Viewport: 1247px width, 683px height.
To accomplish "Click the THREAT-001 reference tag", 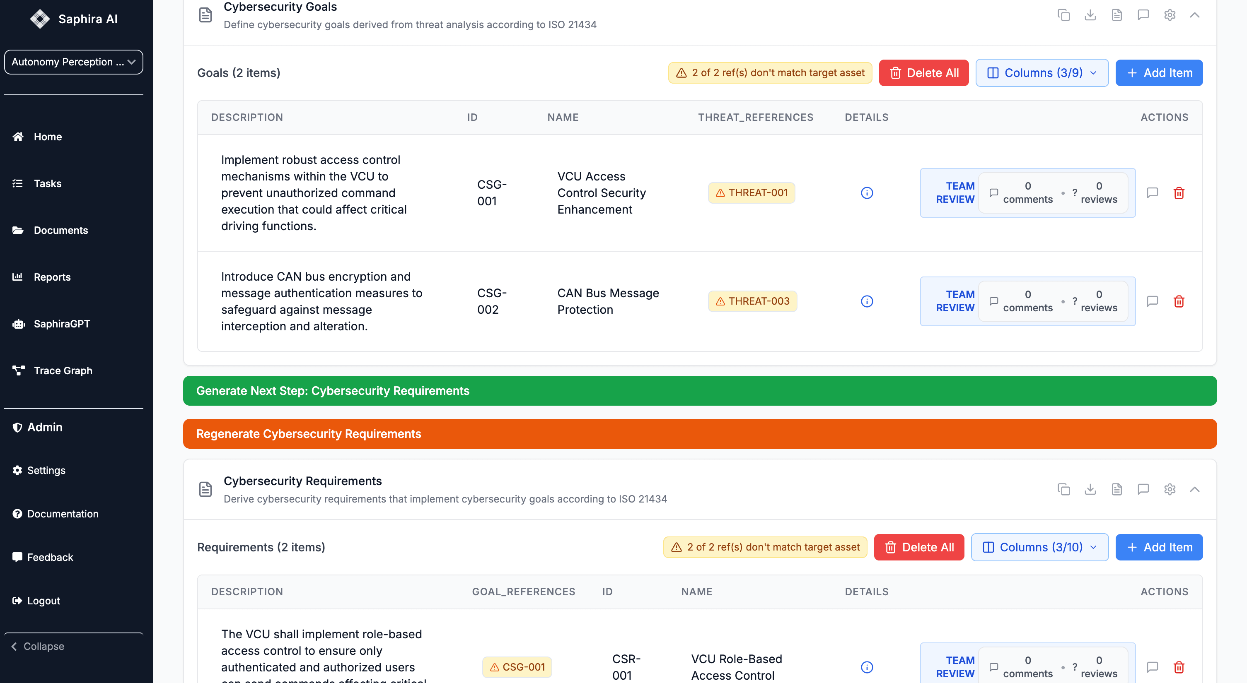I will coord(751,193).
